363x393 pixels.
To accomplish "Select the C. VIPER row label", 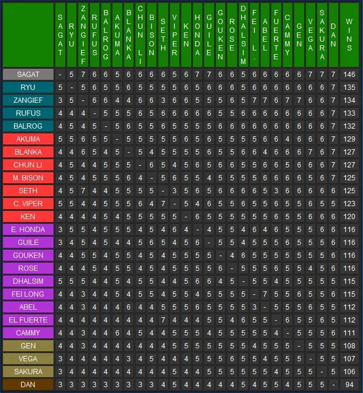I will [x=28, y=204].
